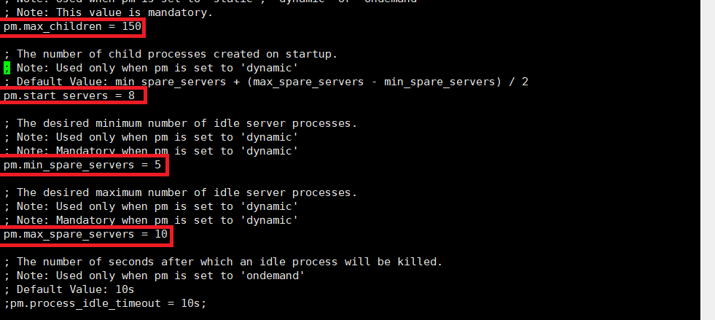The height and width of the screenshot is (320, 715).
Task: Click the vertical scrollbar on the right edge
Action: point(707,160)
